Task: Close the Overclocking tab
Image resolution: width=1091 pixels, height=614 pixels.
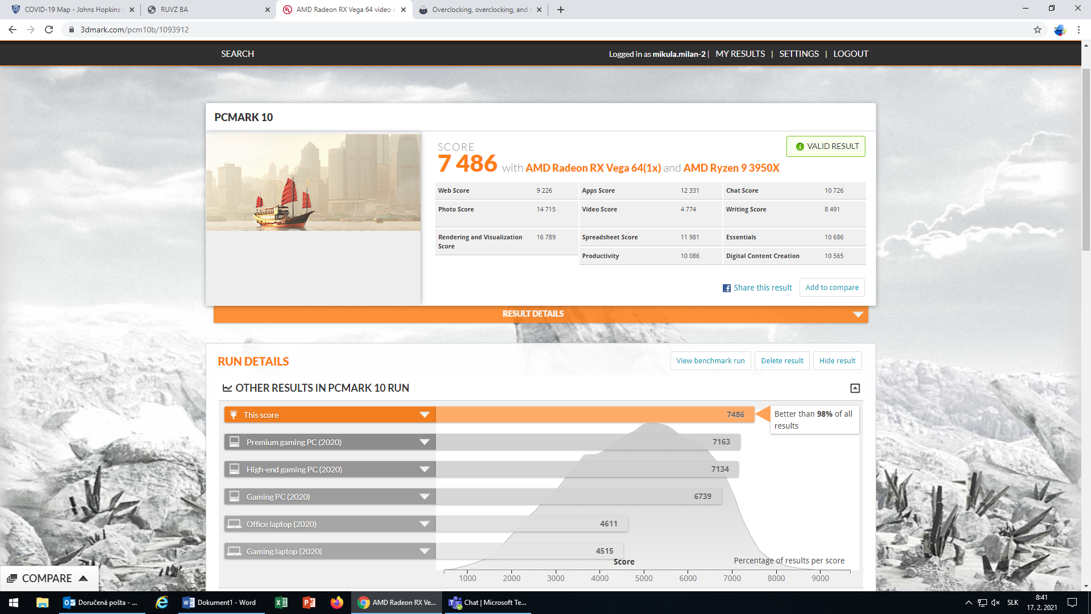Action: tap(539, 10)
